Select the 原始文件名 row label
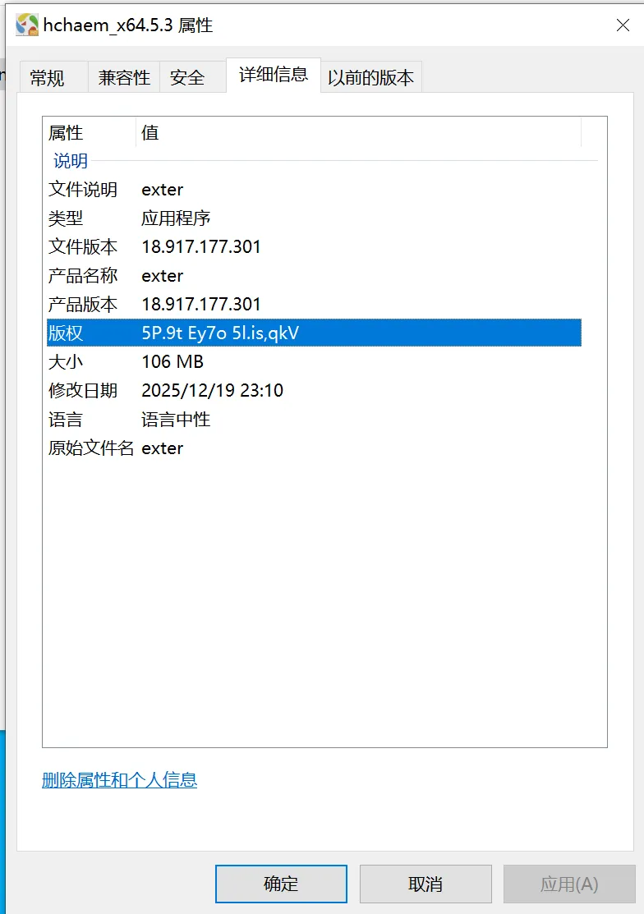The width and height of the screenshot is (644, 914). [x=91, y=448]
